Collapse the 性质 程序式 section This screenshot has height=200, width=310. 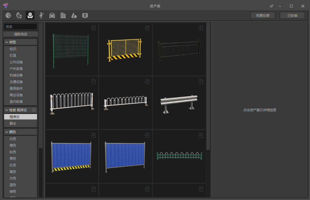coord(7,110)
